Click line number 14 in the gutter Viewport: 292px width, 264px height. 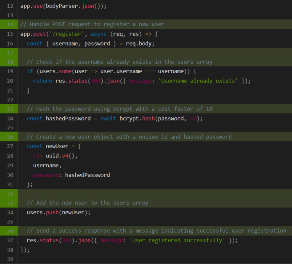10,24
